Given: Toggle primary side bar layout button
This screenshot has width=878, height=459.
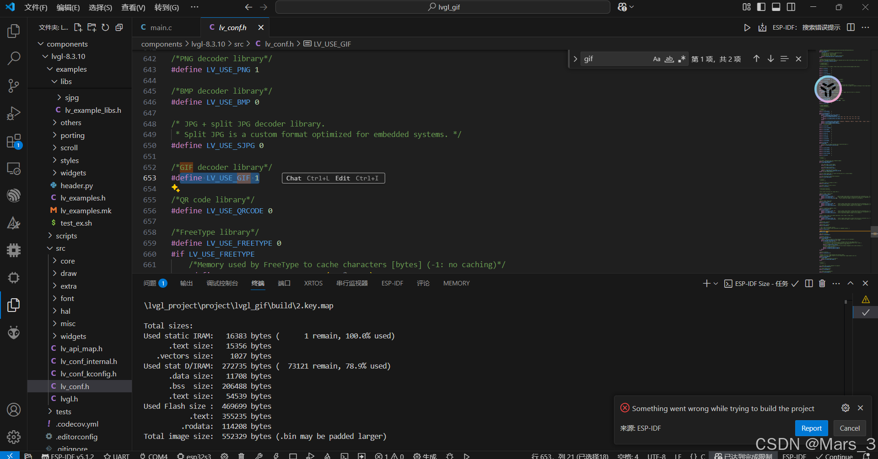Looking at the screenshot, I should pos(761,7).
